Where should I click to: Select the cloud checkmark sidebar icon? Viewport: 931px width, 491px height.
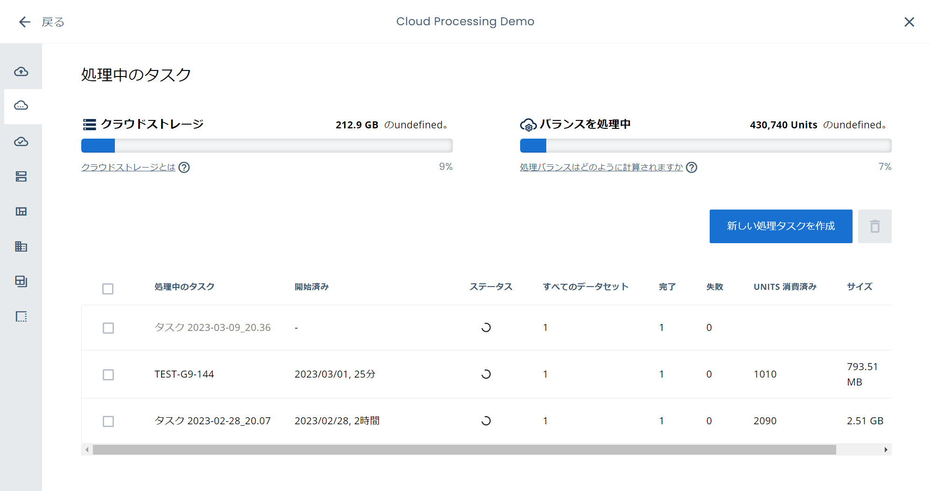(21, 141)
